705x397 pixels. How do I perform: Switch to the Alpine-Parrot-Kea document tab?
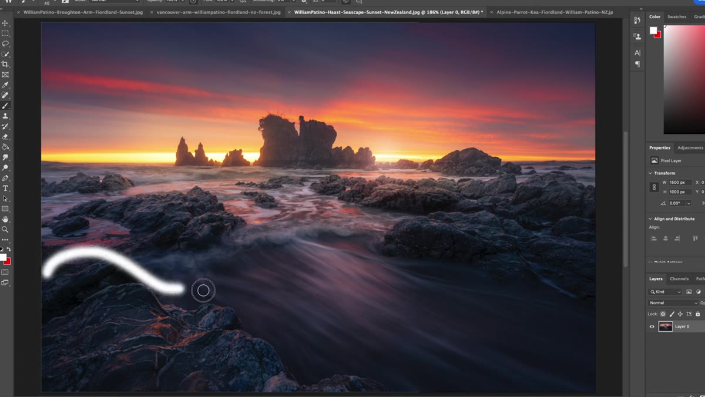555,12
